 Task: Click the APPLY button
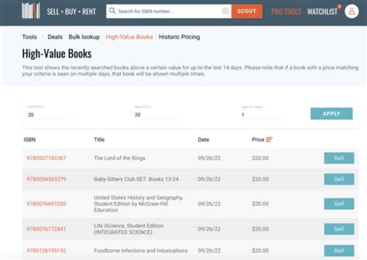click(x=331, y=113)
